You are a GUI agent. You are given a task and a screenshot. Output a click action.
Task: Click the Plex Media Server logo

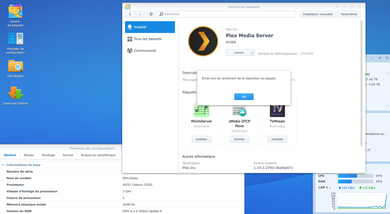tap(203, 41)
